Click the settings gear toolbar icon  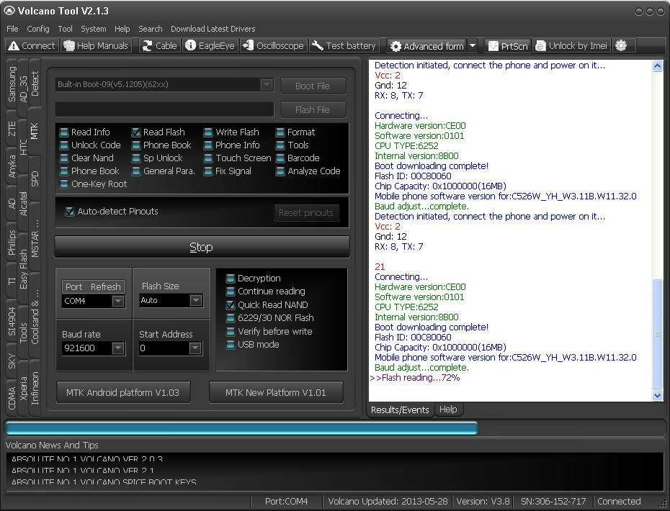pyautogui.click(x=621, y=45)
